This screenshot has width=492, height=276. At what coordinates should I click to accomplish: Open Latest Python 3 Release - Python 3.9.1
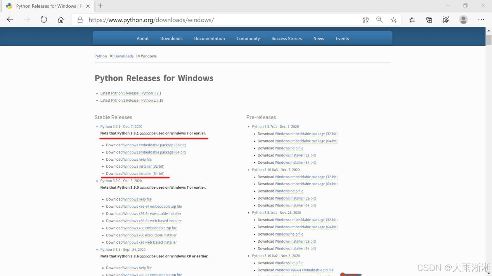(x=131, y=93)
